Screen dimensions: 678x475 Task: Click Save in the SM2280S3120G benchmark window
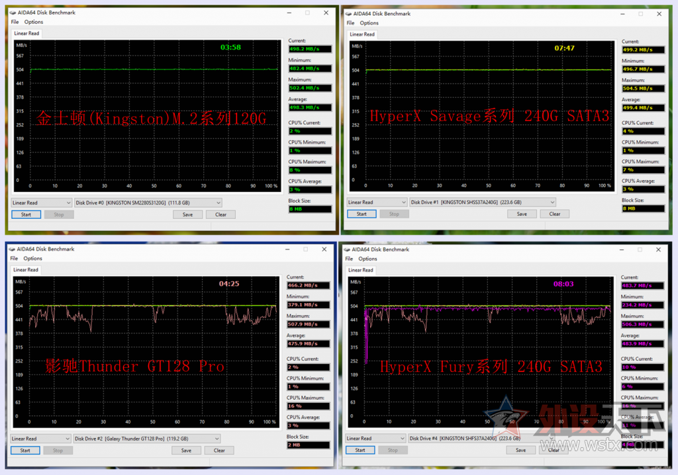pos(187,215)
